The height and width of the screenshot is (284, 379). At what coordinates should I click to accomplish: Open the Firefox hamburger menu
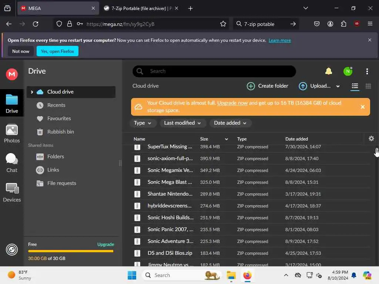point(370,24)
